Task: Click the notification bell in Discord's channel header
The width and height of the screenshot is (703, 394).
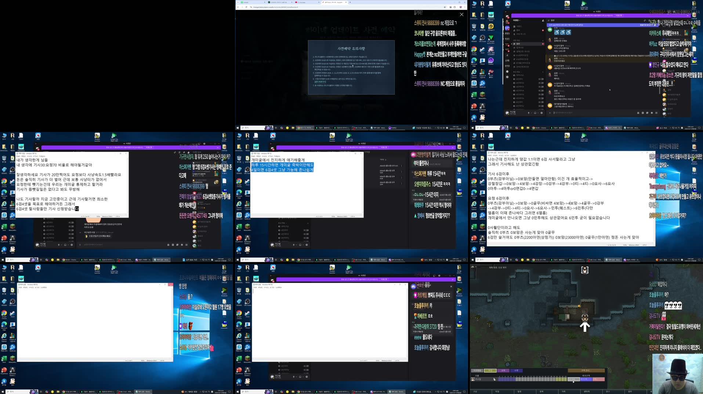Action: [543, 21]
